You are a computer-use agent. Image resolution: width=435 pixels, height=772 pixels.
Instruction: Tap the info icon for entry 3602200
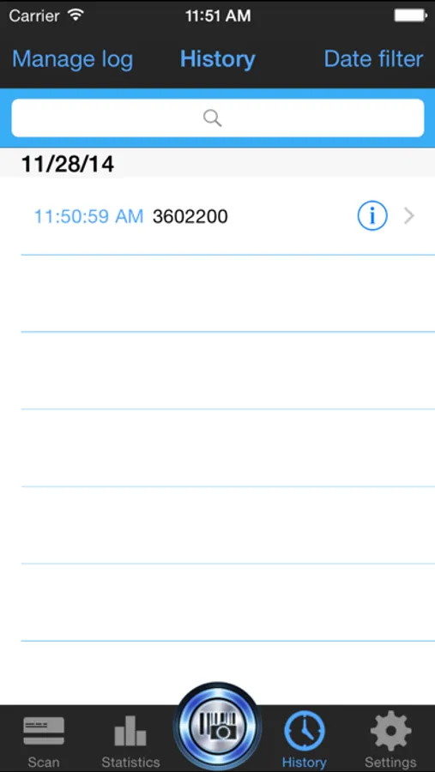pyautogui.click(x=372, y=215)
